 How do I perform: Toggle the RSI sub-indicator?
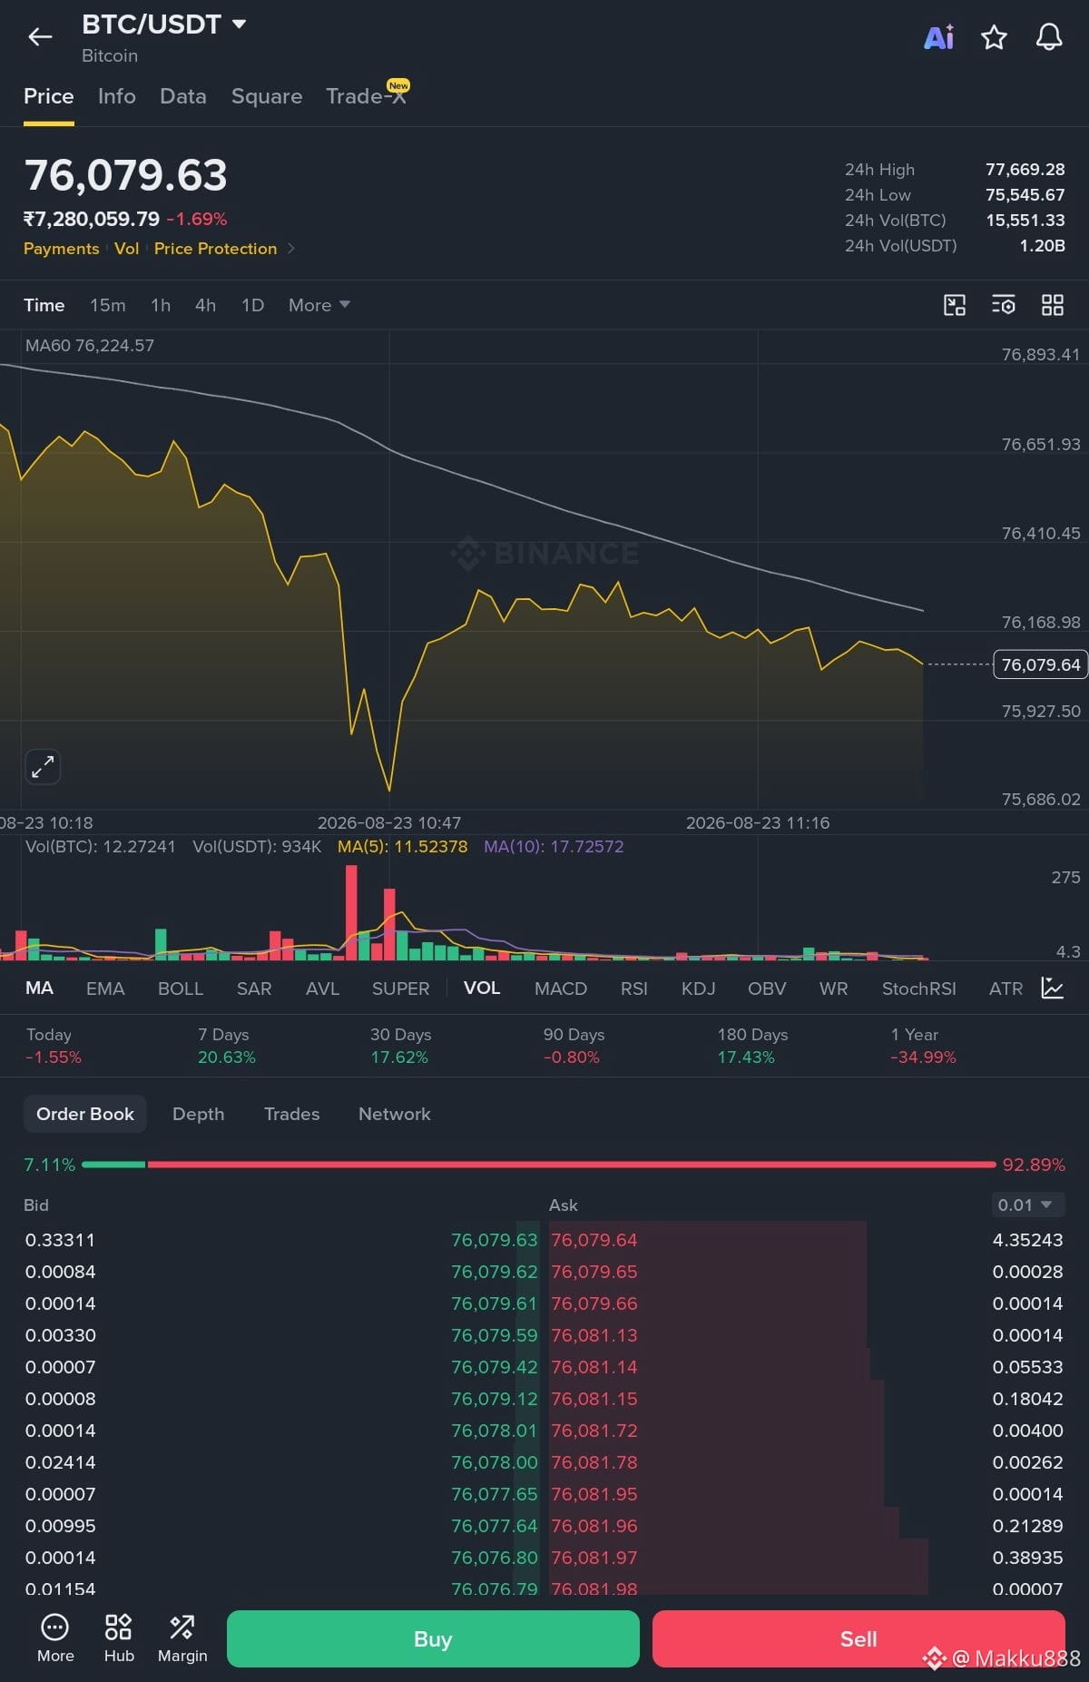coord(634,988)
